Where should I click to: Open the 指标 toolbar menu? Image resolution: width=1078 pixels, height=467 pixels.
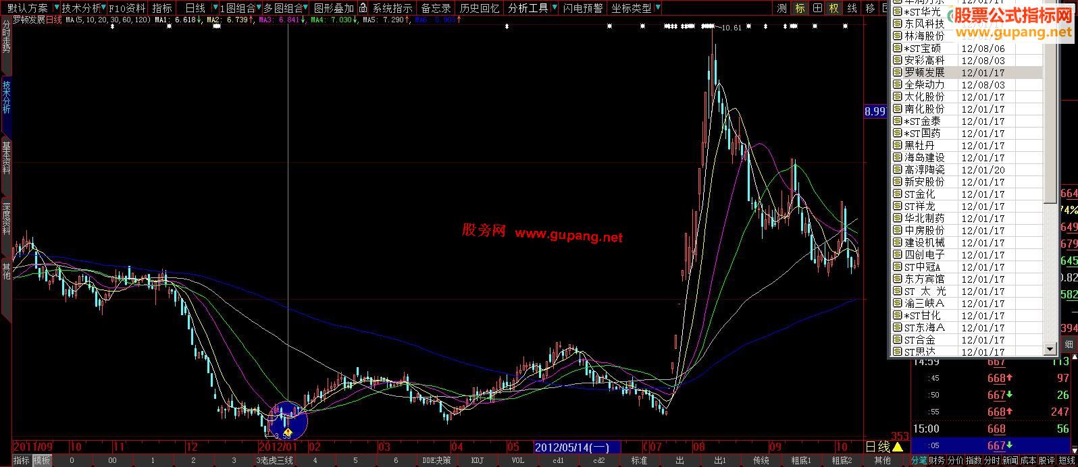pos(161,8)
